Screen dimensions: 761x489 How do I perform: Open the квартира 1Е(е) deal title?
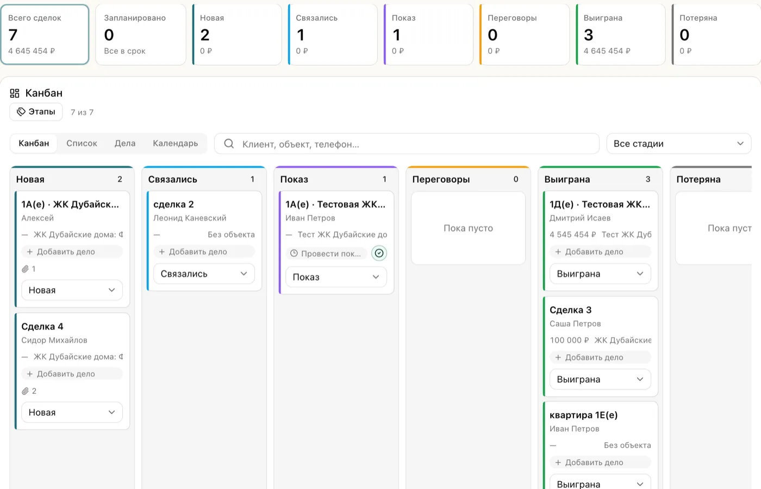584,415
